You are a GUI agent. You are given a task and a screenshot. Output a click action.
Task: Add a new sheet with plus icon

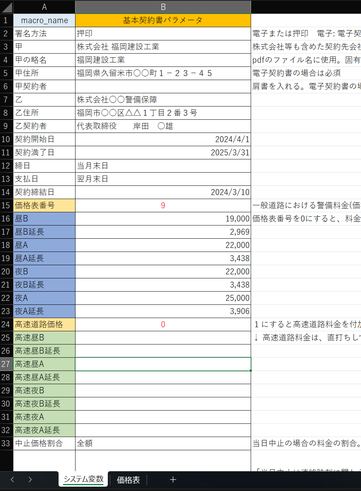pos(173,480)
